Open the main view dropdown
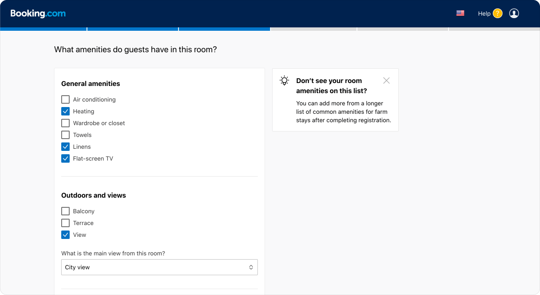540x295 pixels. tap(159, 267)
